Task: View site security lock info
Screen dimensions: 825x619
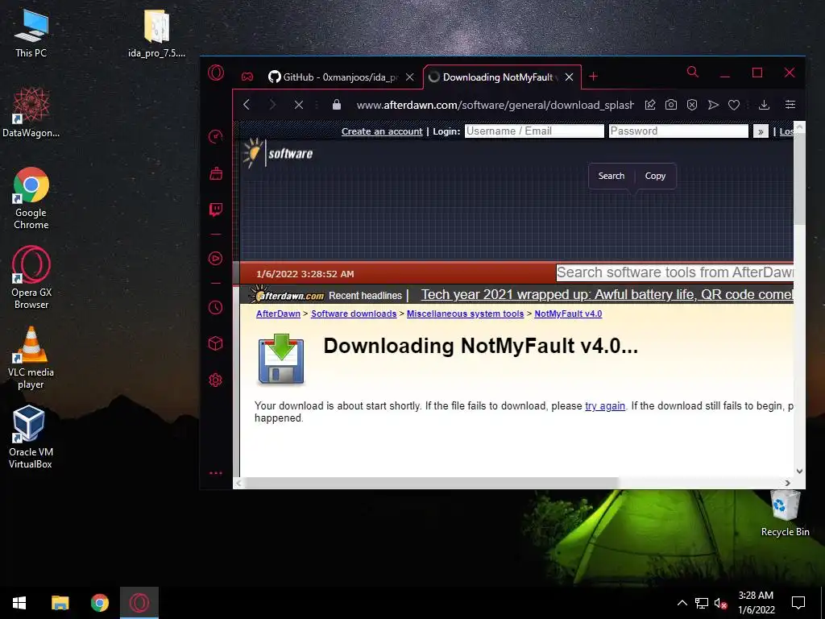Action: pyautogui.click(x=337, y=105)
